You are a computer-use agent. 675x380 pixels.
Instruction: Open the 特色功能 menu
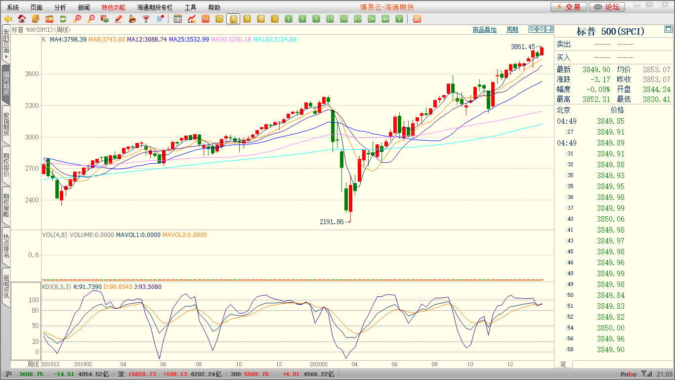[x=114, y=7]
